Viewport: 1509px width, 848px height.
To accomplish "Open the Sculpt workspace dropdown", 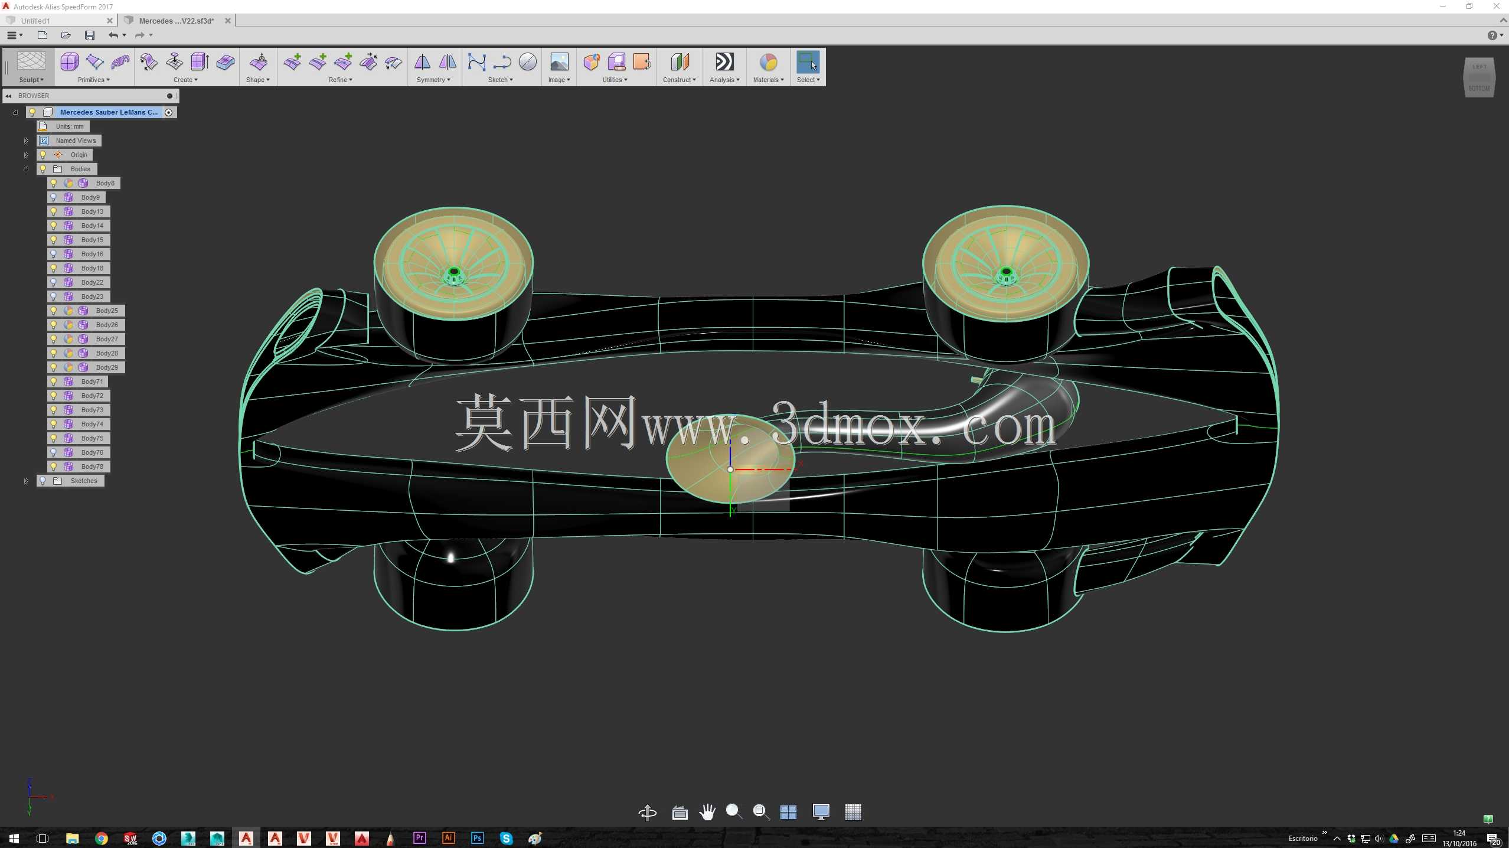I will click(x=31, y=80).
